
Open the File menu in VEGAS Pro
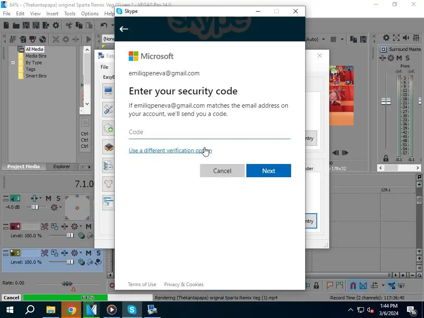point(7,14)
